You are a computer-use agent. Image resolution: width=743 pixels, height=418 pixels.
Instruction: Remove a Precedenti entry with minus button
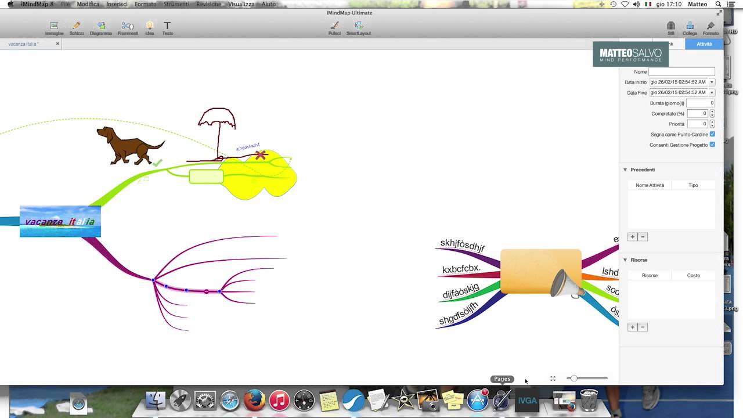click(x=643, y=237)
